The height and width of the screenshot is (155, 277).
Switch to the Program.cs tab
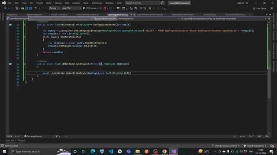point(12,15)
